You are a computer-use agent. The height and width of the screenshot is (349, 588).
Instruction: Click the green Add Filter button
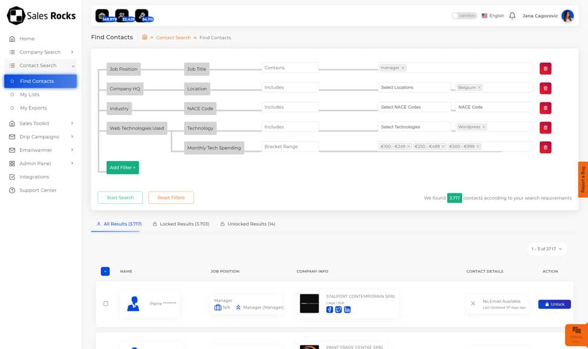tap(122, 167)
